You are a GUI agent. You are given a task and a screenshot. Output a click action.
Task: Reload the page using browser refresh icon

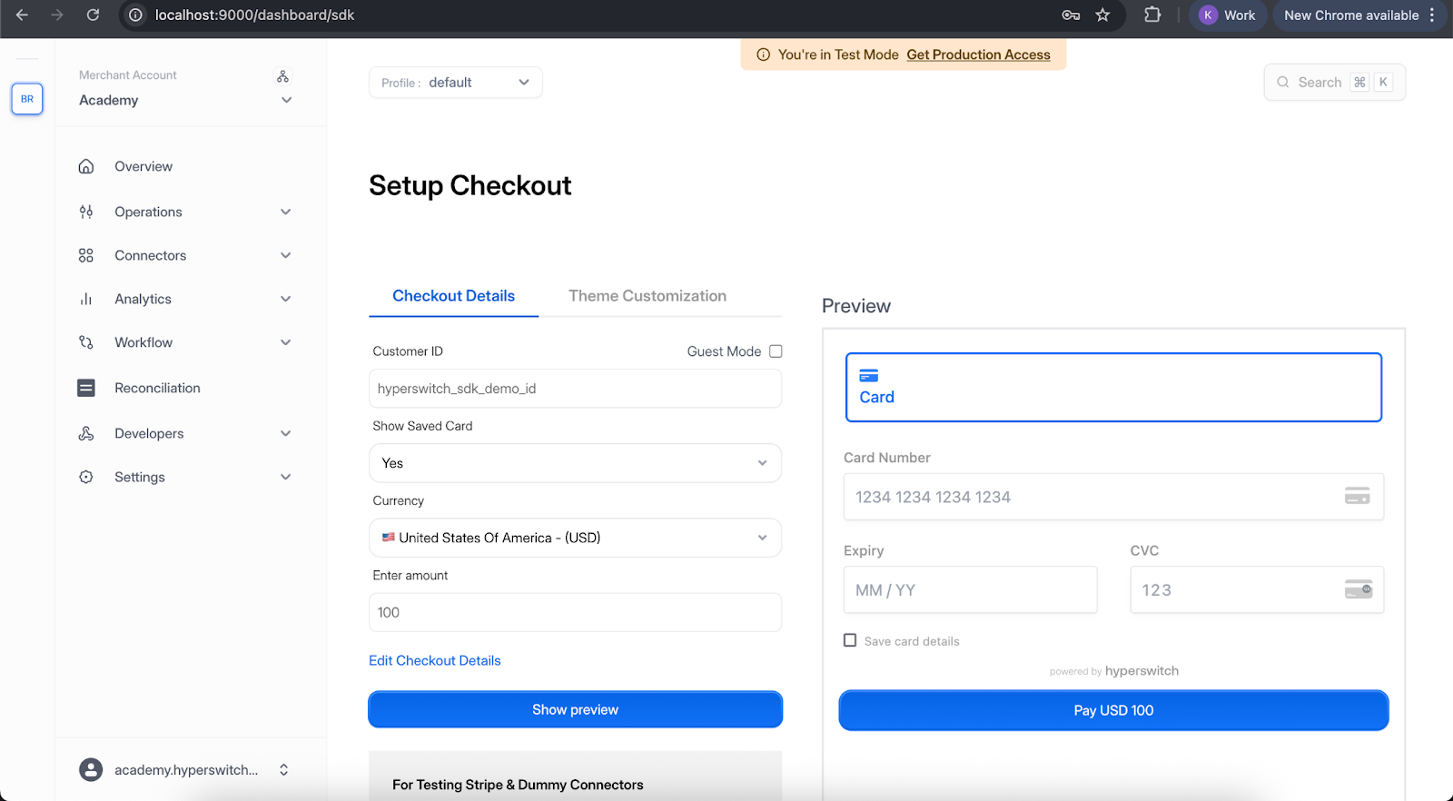click(x=93, y=15)
